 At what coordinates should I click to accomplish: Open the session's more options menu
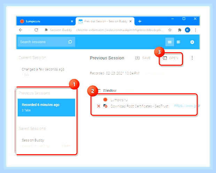192,58
